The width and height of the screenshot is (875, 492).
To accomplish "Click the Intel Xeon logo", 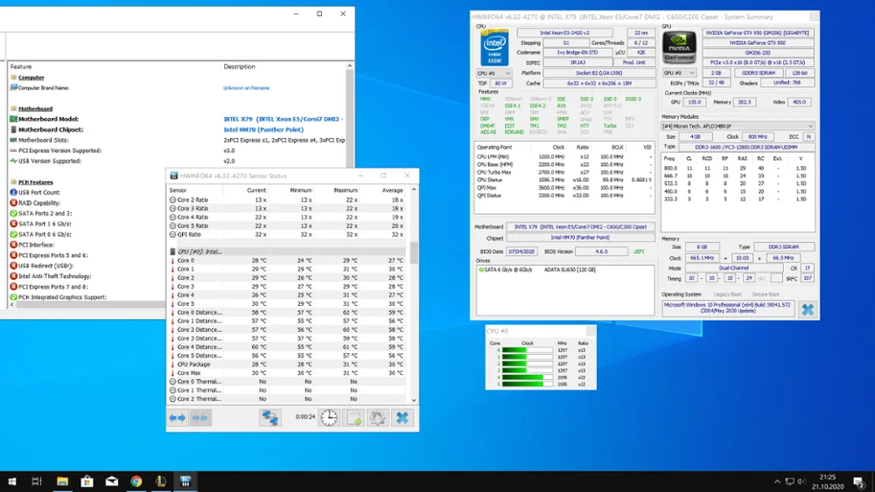I will pos(494,47).
